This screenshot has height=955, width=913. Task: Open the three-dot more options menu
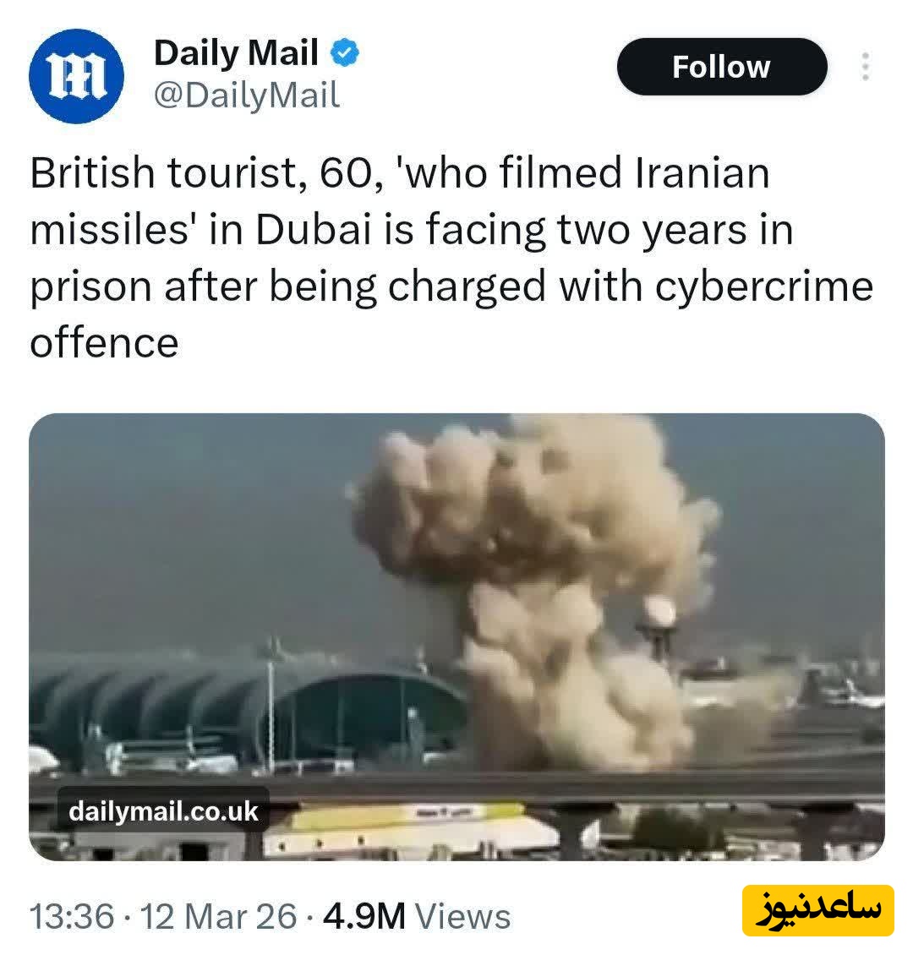[865, 67]
